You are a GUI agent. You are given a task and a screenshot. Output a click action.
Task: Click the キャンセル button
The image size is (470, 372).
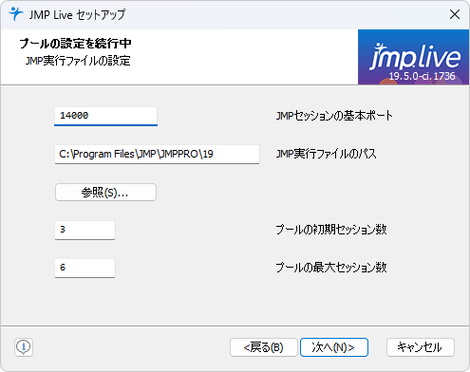[x=421, y=347]
